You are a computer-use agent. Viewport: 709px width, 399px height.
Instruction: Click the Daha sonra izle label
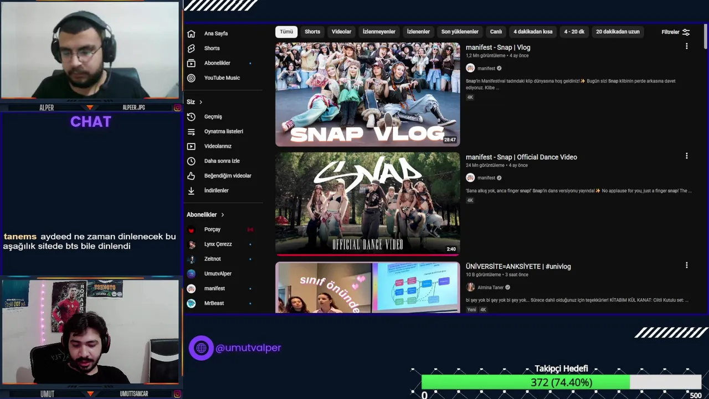pyautogui.click(x=222, y=161)
